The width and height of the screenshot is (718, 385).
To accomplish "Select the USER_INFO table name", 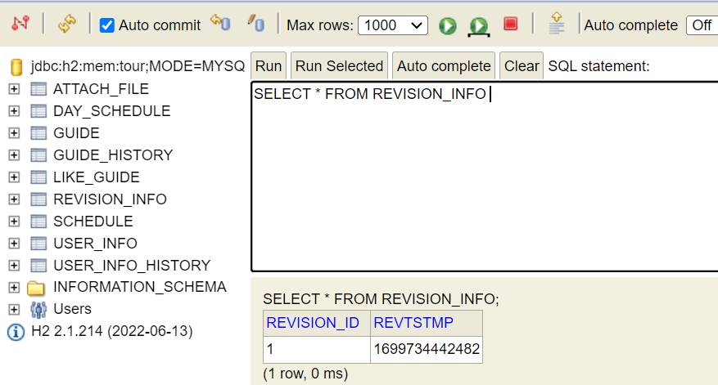I will [x=95, y=244].
